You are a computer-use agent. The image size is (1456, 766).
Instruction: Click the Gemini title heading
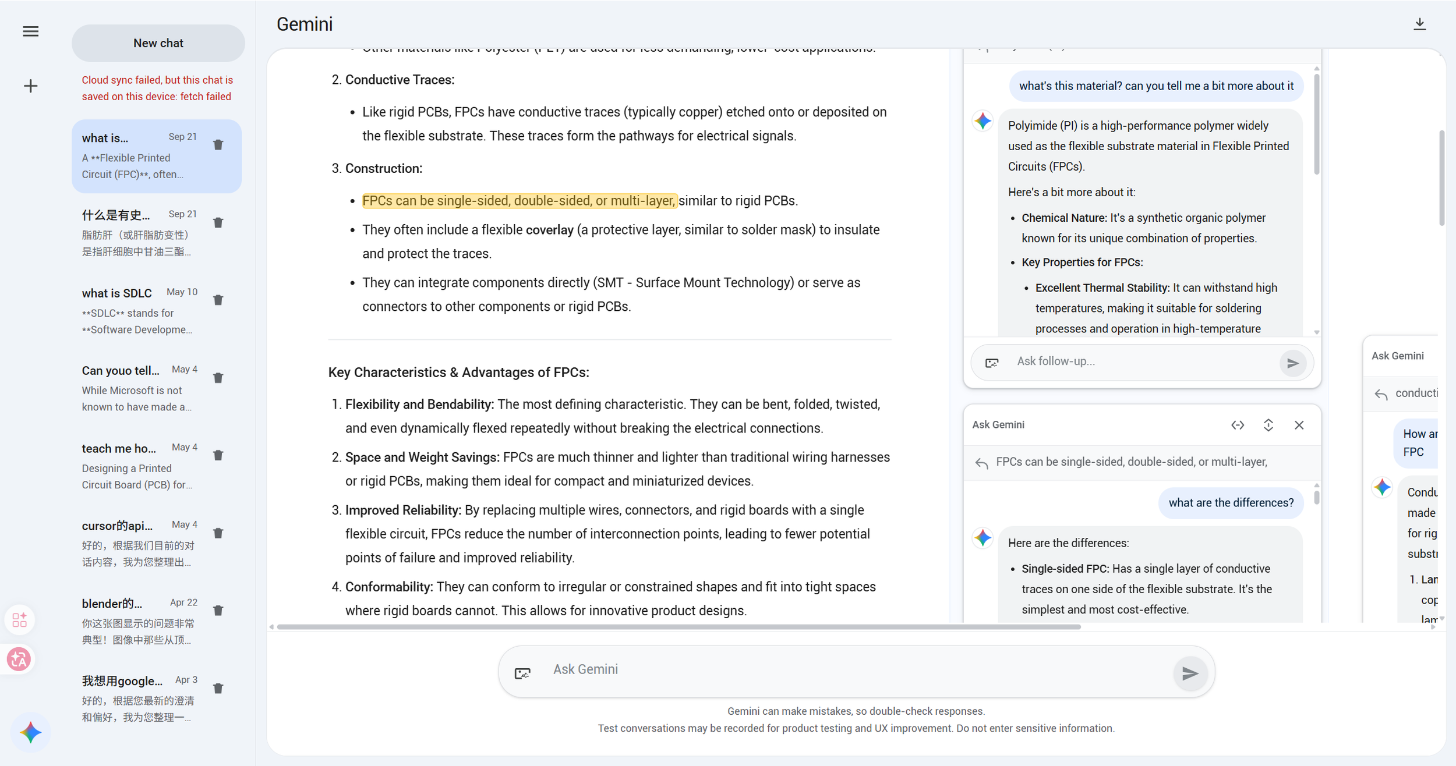tap(305, 24)
